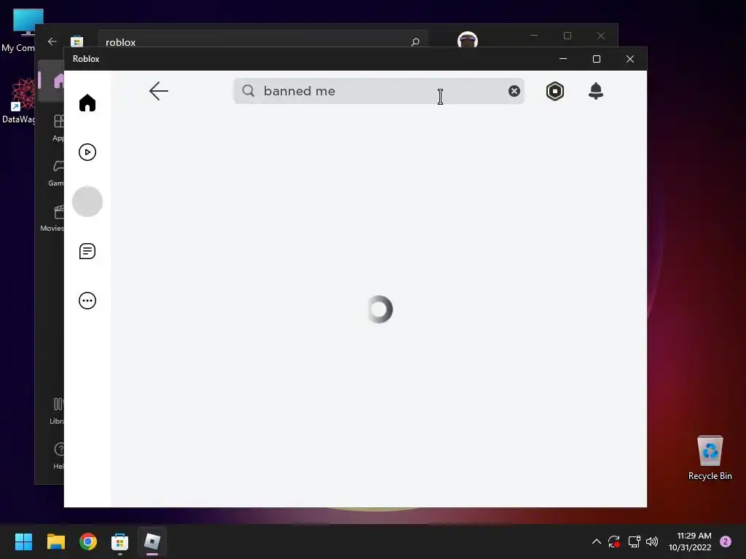Open Gaming tab in Microsoft Store sidebar

pyautogui.click(x=56, y=173)
